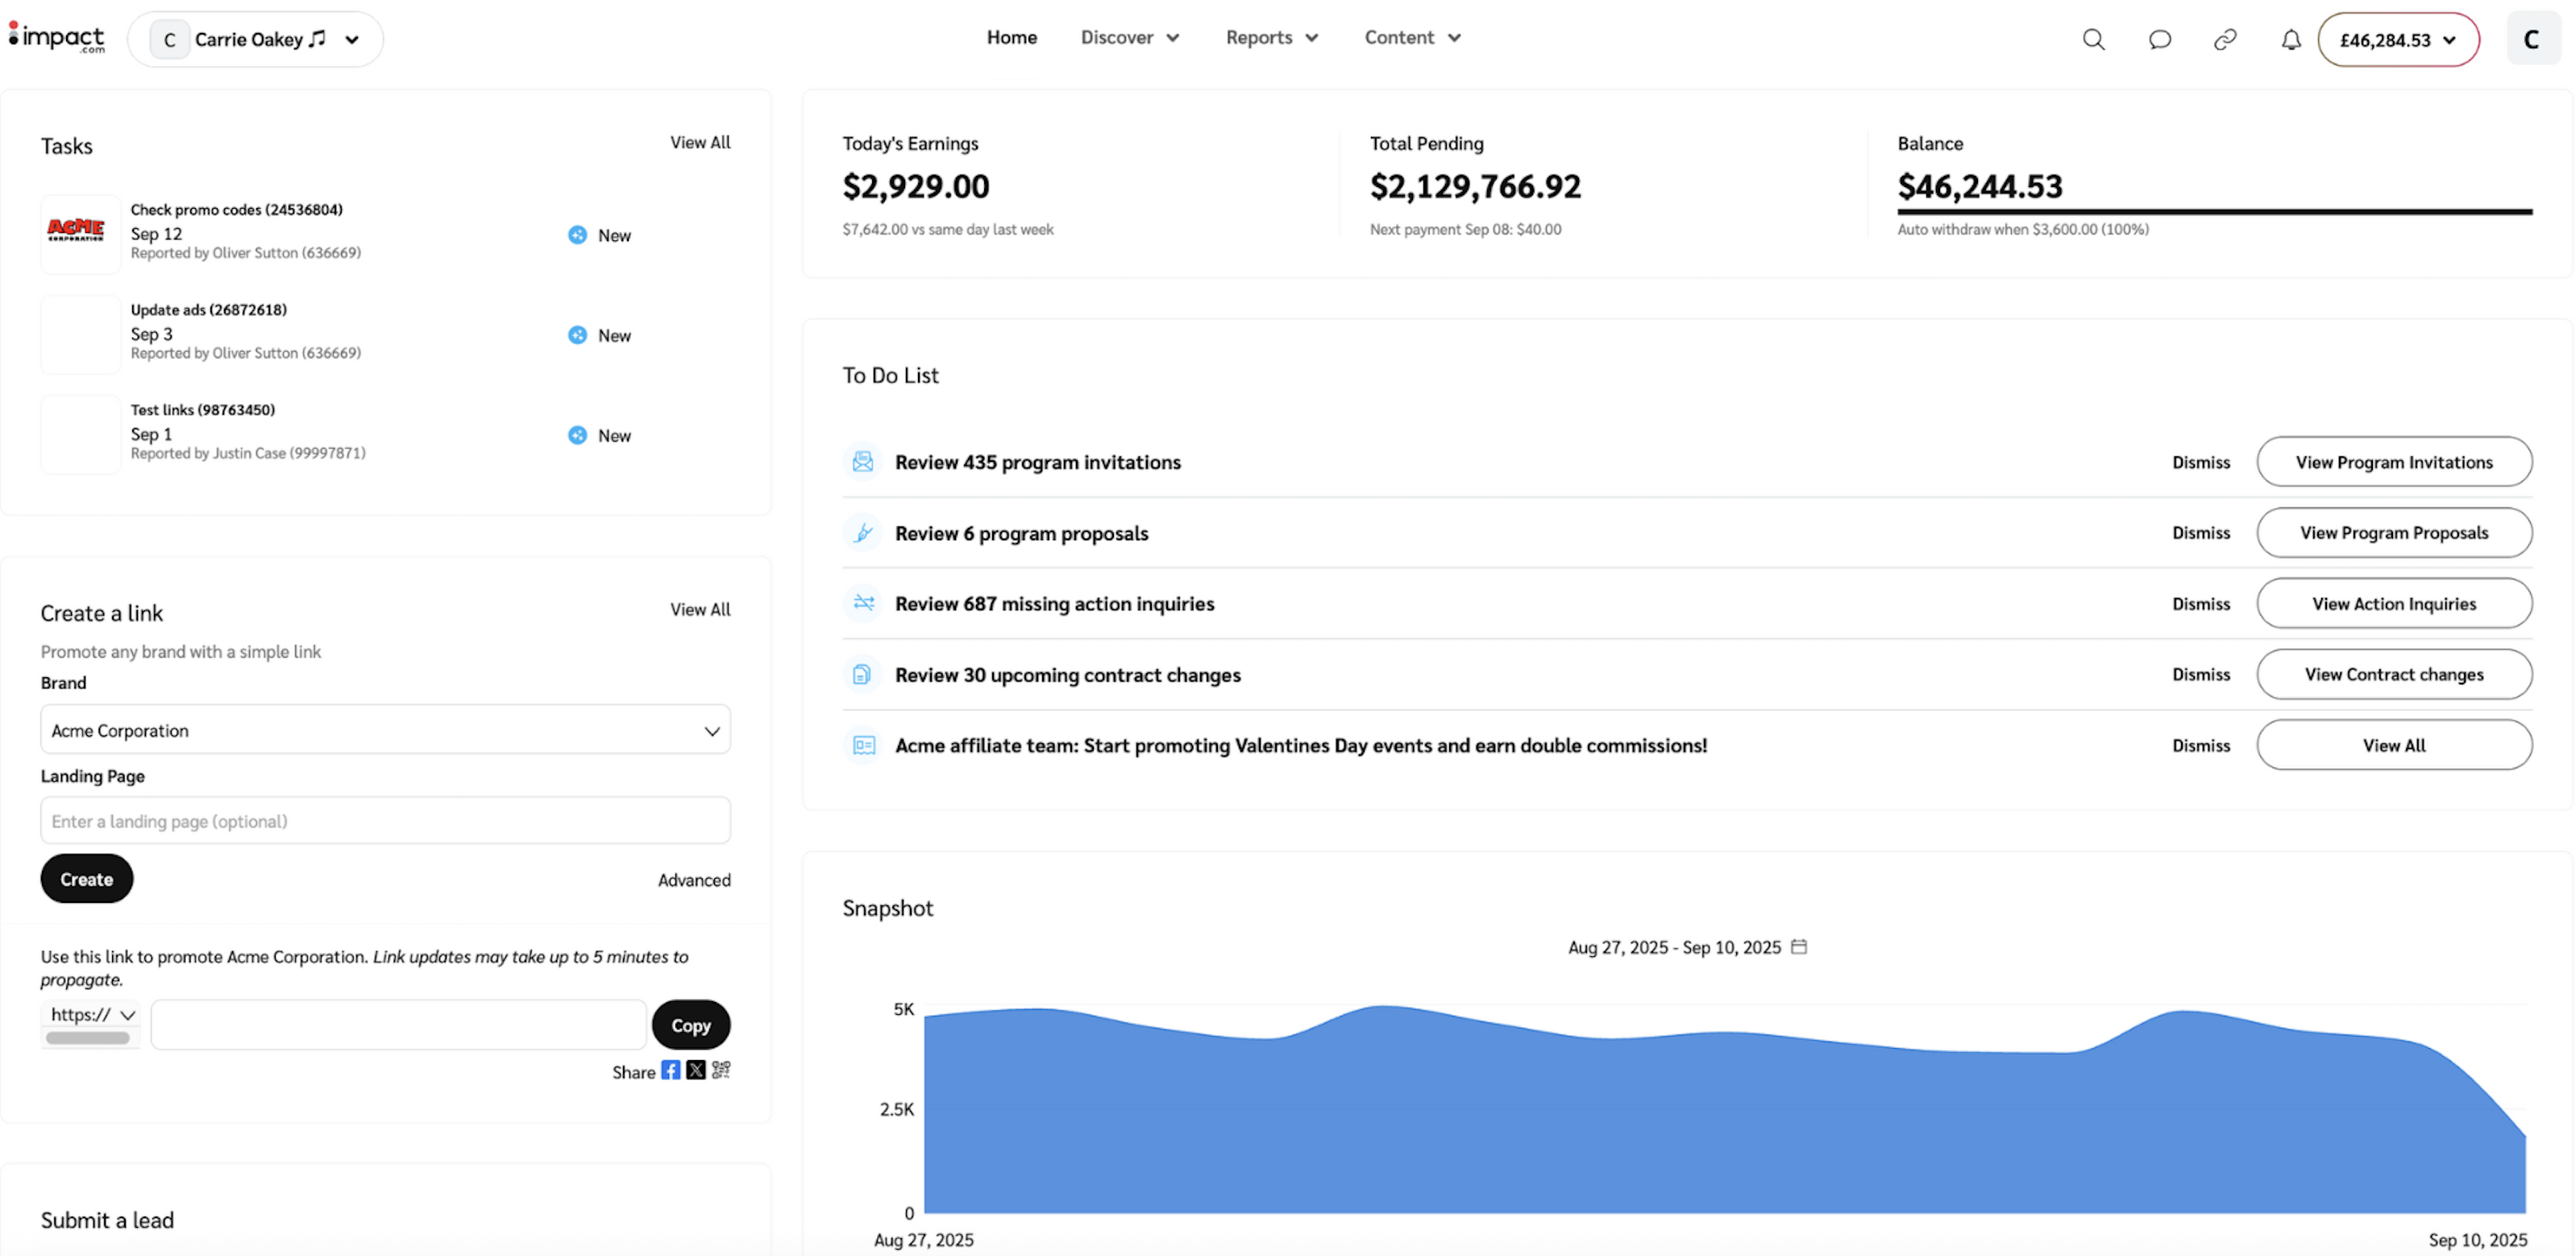Click the impact.com logo
The image size is (2576, 1256).
click(57, 38)
